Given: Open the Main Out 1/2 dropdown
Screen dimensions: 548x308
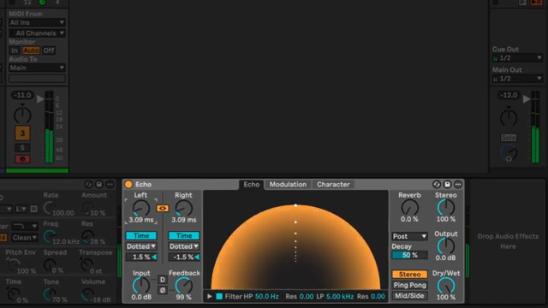Looking at the screenshot, I should click(517, 79).
